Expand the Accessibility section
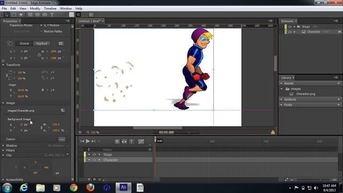Screen dimensions: 343x193 pos(3,180)
